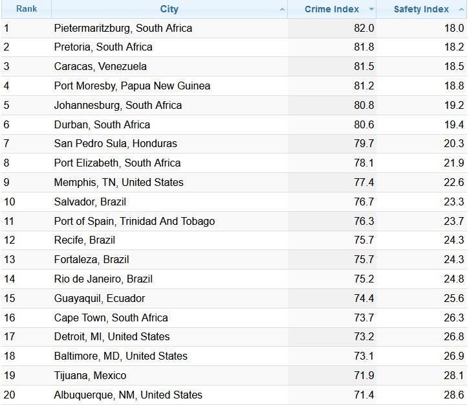Select the Crime Index header text
This screenshot has width=469, height=405.
point(327,9)
